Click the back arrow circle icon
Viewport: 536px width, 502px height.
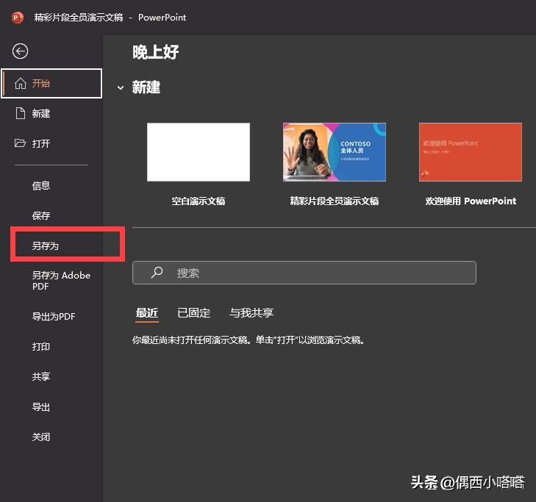click(20, 51)
